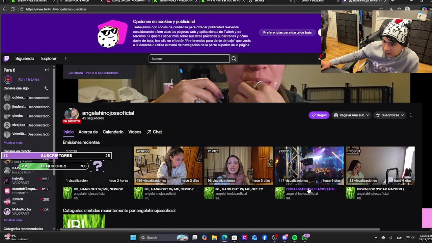Reload the page in browser
Screen dimensions: 432x243
click(x=13, y=9)
